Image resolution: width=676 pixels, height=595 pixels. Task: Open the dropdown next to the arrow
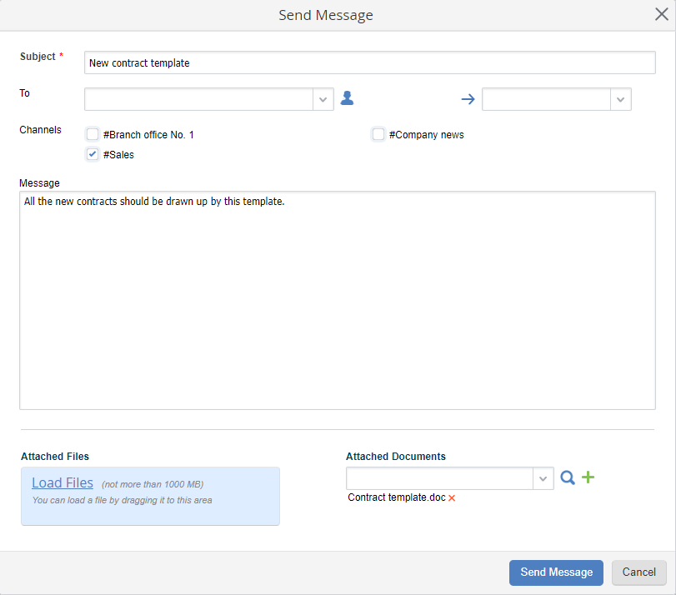coord(620,99)
